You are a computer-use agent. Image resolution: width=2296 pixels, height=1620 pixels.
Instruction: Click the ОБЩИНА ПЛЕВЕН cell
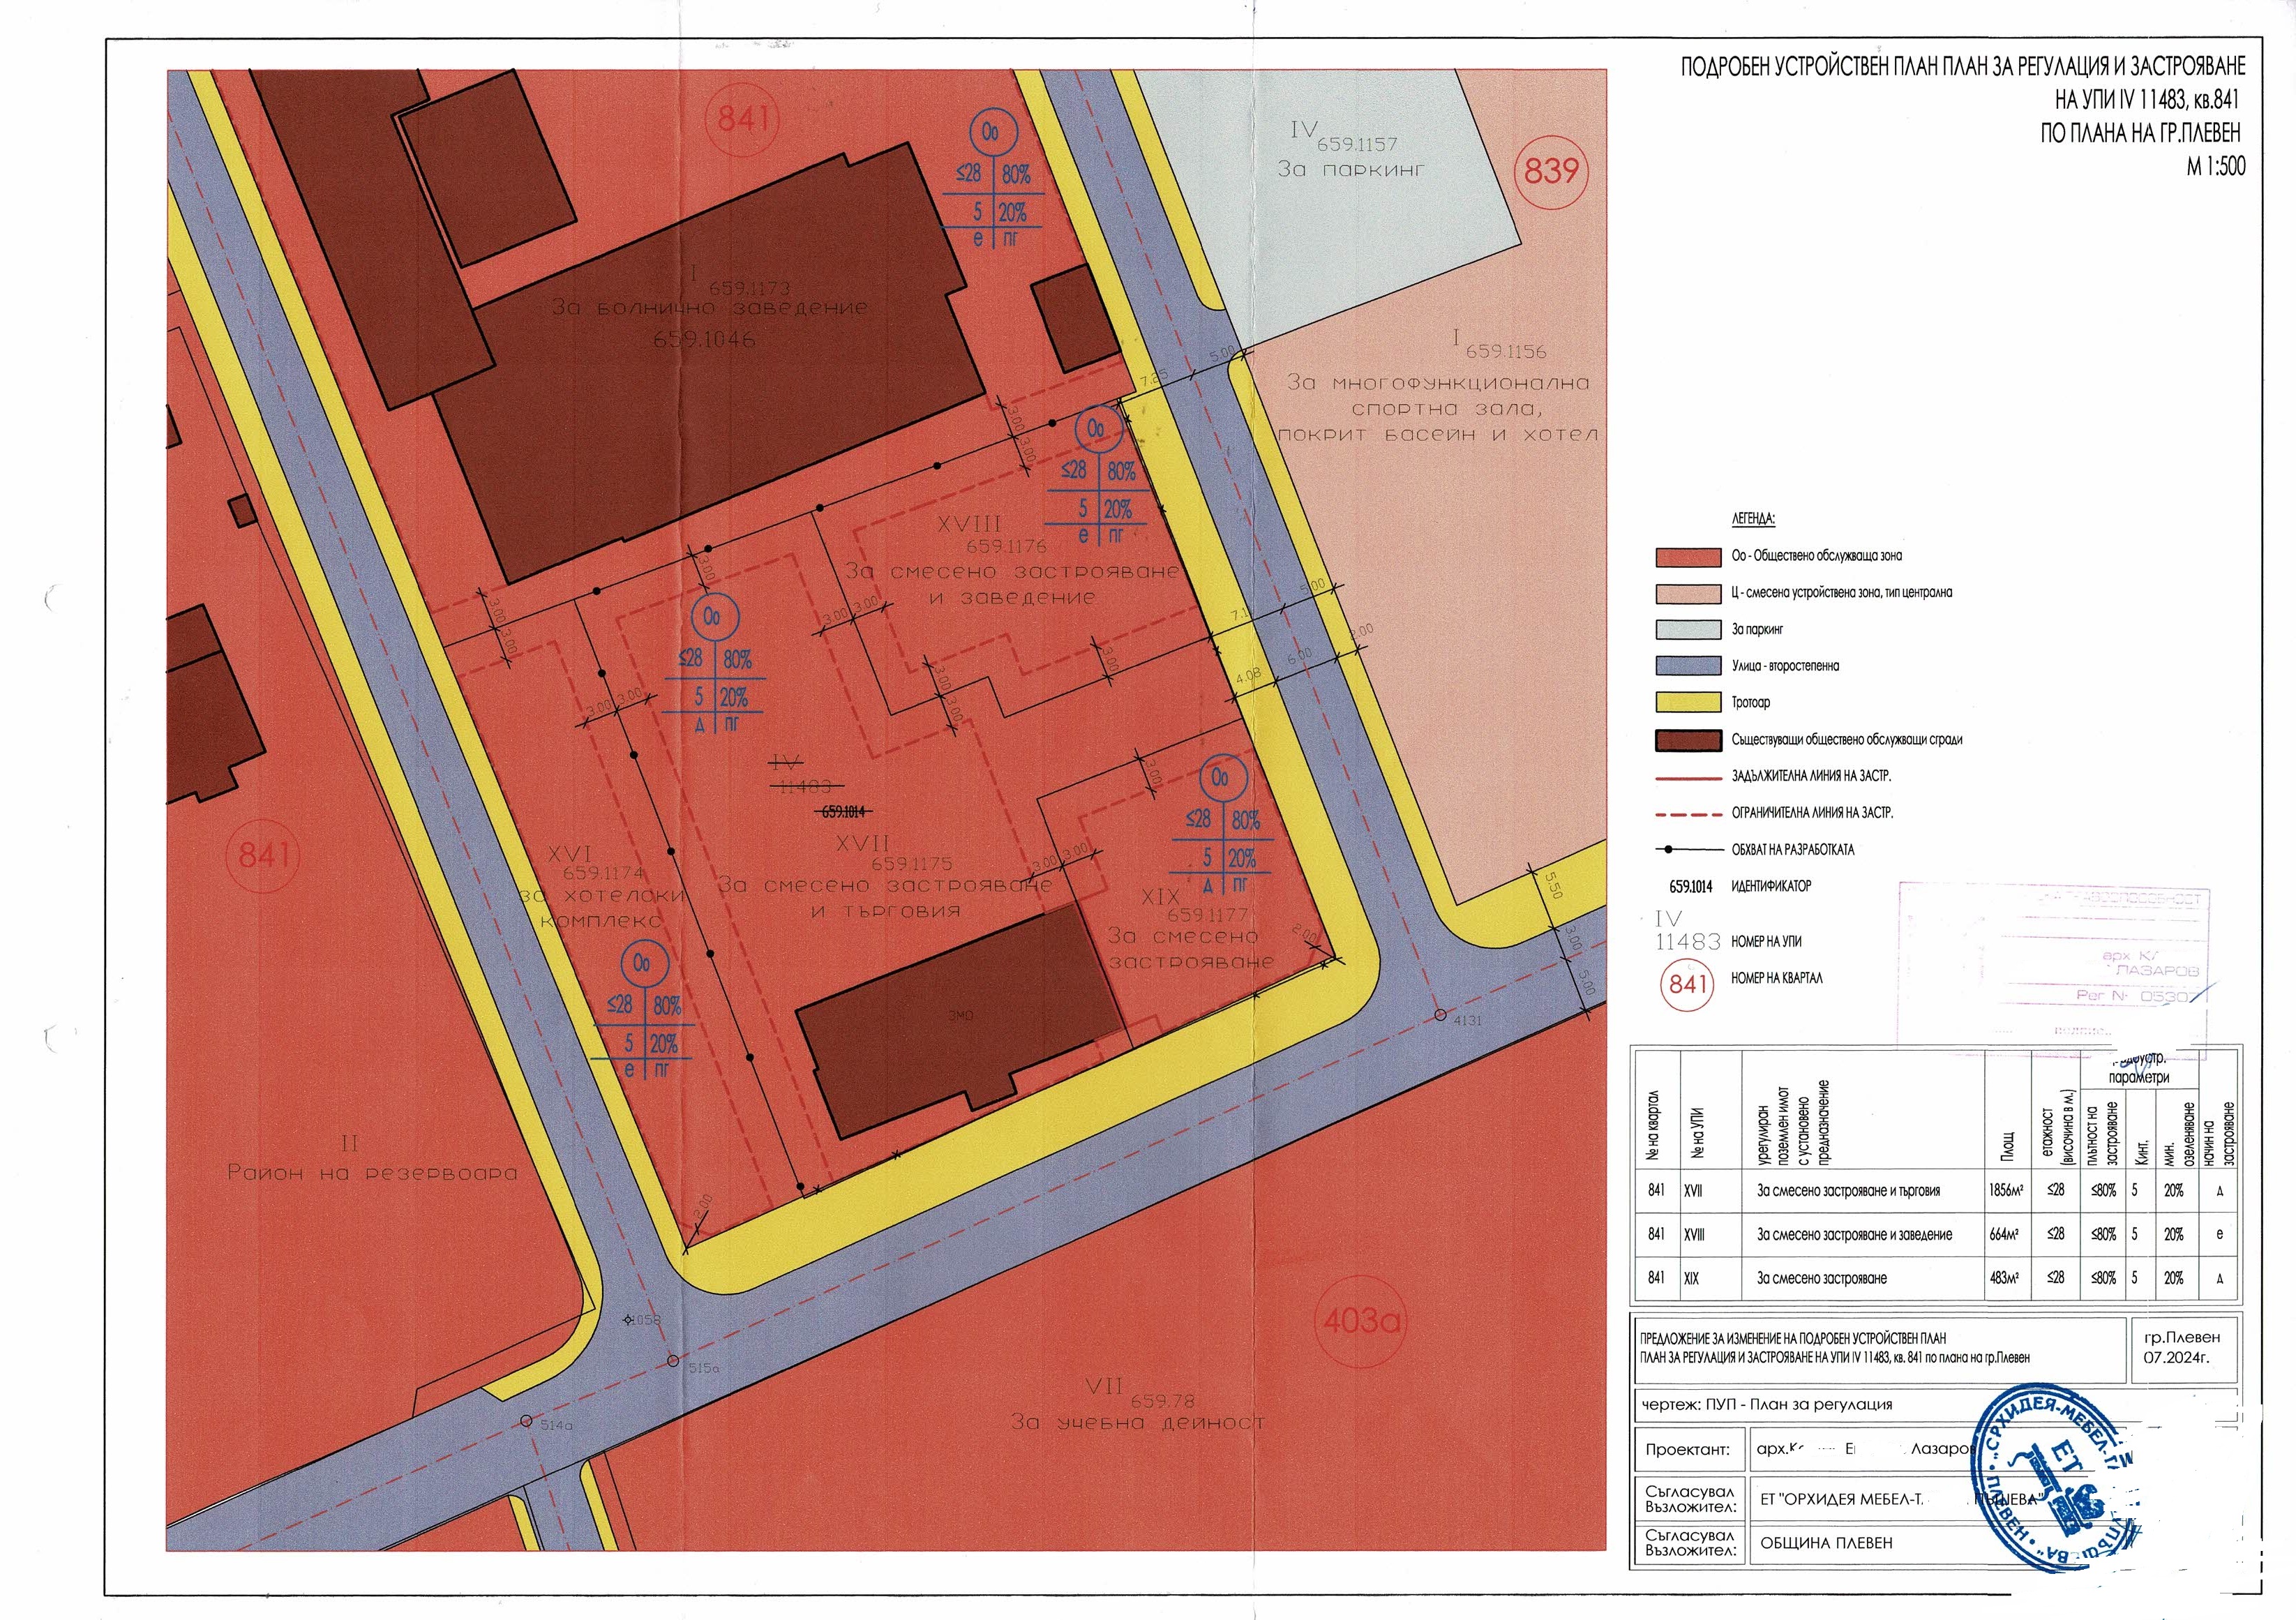pos(1826,1543)
